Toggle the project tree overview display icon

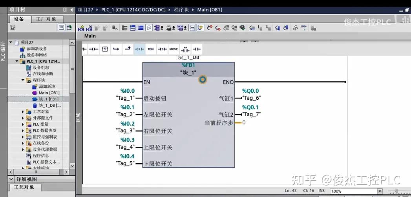click(61, 27)
